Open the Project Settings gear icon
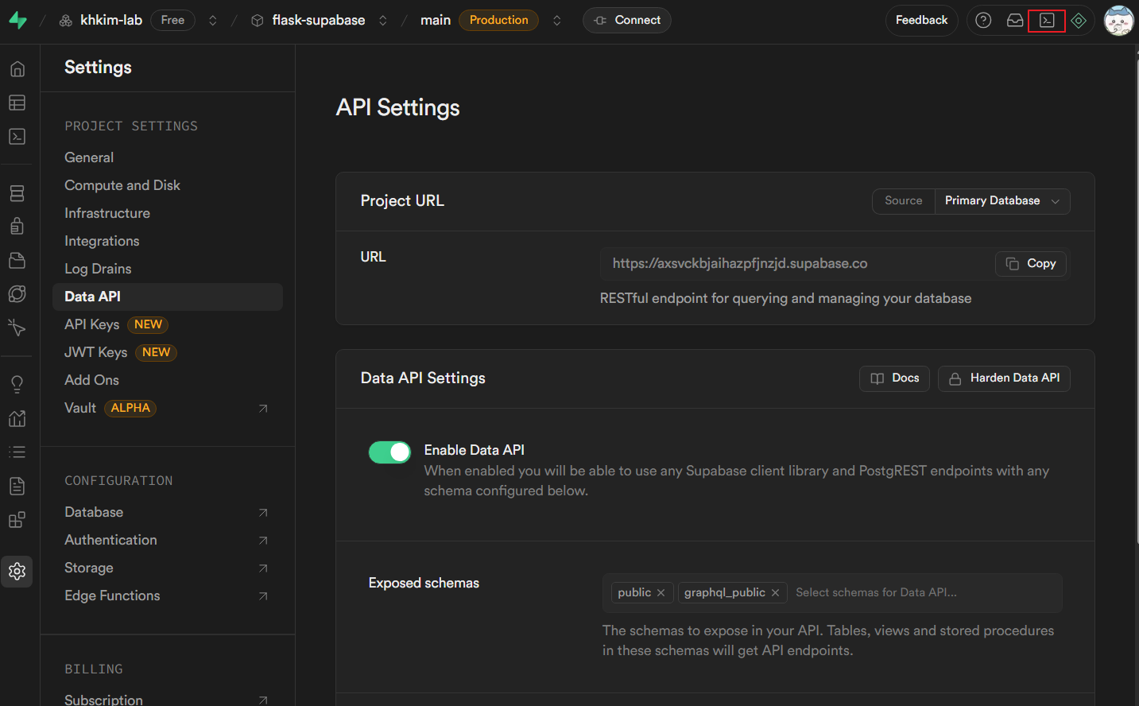The width and height of the screenshot is (1139, 706). pyautogui.click(x=17, y=571)
